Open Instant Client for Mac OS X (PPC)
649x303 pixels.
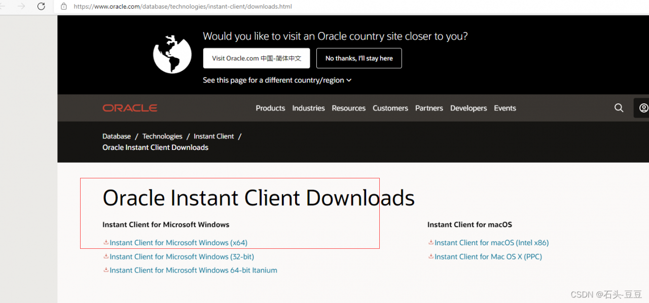488,256
